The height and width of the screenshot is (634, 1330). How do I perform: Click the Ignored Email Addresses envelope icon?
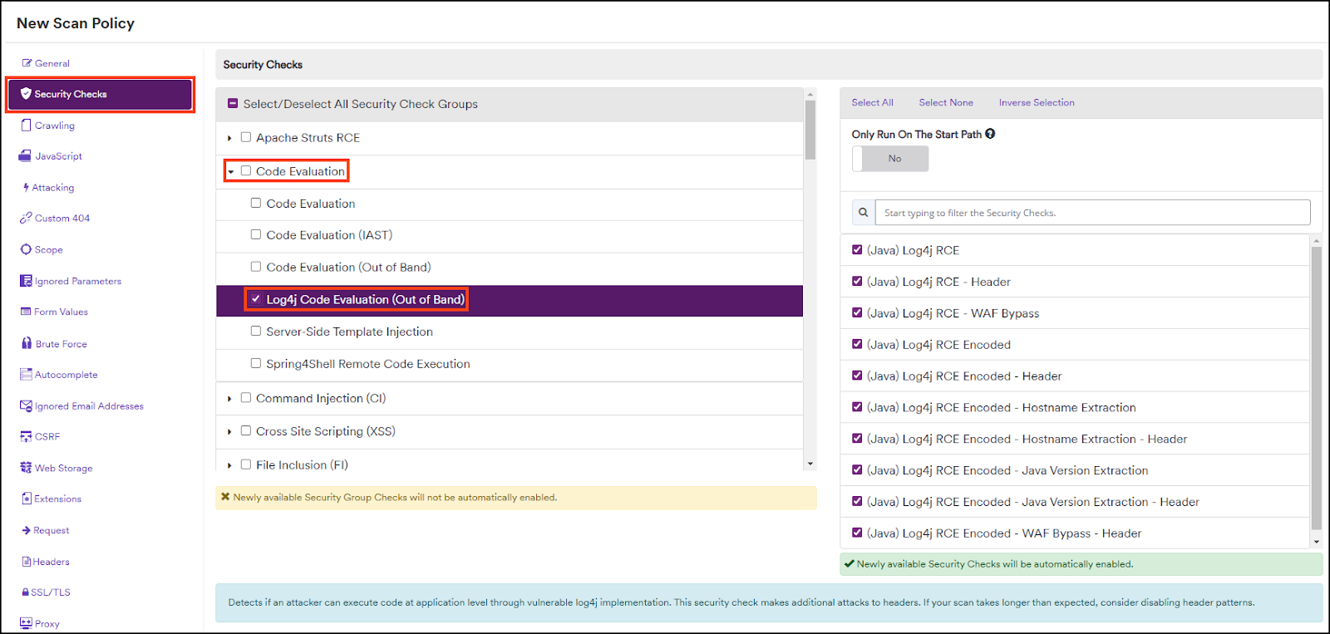click(x=26, y=405)
